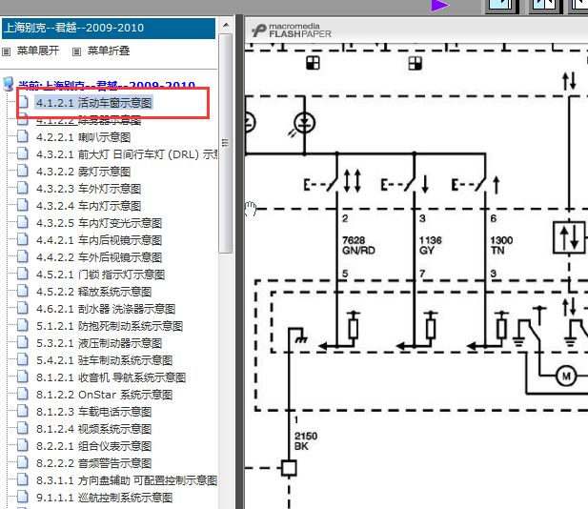Click wire label 2150 BK in diagram
The height and width of the screenshot is (509, 588).
click(306, 441)
